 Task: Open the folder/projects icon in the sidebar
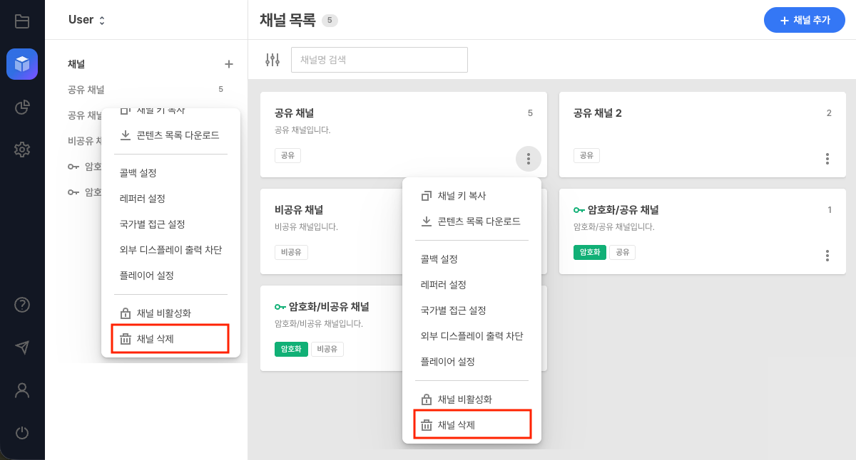tap(22, 21)
